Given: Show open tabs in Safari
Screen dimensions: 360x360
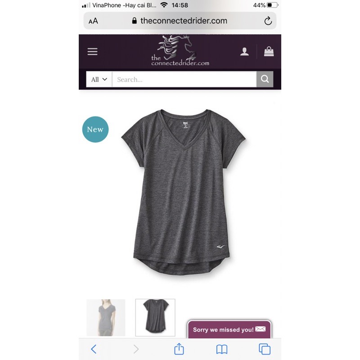Looking at the screenshot, I should 265,349.
